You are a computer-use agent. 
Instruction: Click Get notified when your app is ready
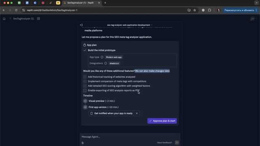(111, 114)
